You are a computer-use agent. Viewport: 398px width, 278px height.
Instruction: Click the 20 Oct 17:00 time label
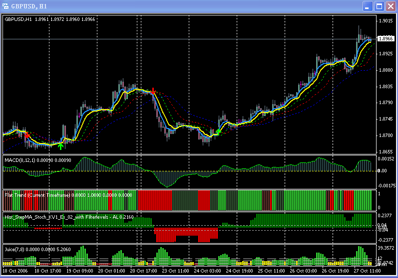tap(144, 271)
